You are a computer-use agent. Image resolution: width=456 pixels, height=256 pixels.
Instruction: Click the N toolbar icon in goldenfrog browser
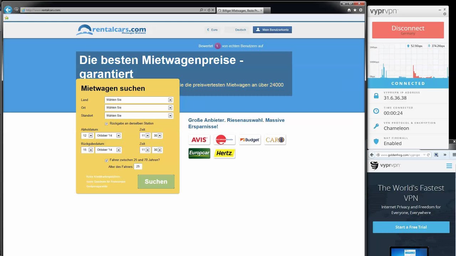coord(436,155)
